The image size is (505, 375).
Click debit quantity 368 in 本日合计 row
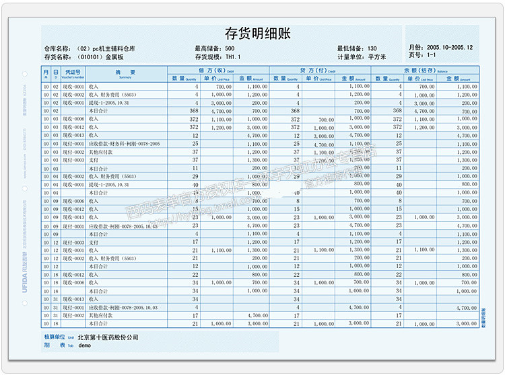coord(193,111)
